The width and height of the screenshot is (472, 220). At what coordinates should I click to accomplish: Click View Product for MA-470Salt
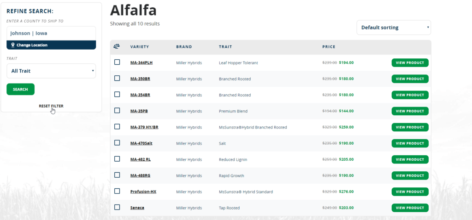pyautogui.click(x=410, y=143)
